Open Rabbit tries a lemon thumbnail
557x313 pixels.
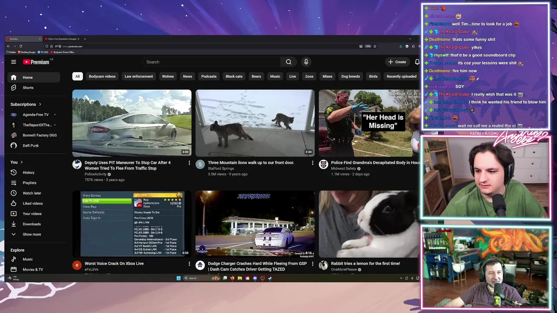tap(369, 224)
